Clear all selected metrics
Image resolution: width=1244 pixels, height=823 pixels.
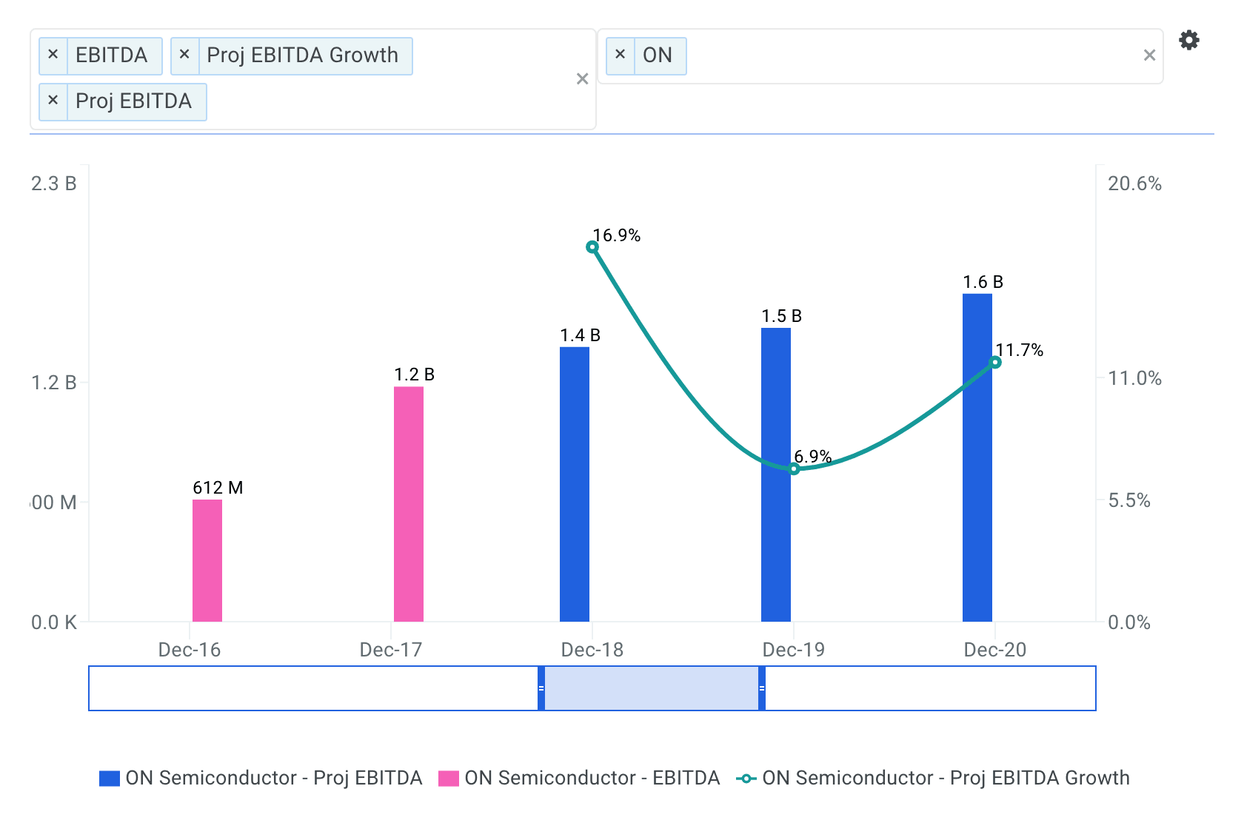(x=582, y=79)
